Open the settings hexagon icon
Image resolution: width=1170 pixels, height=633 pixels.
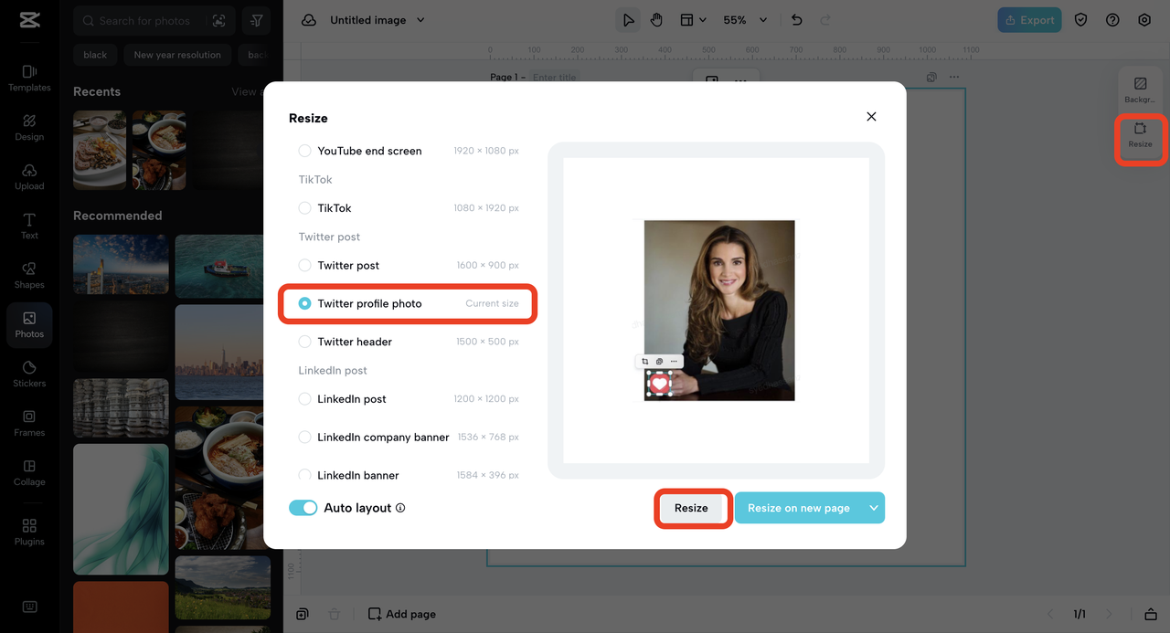(1144, 20)
